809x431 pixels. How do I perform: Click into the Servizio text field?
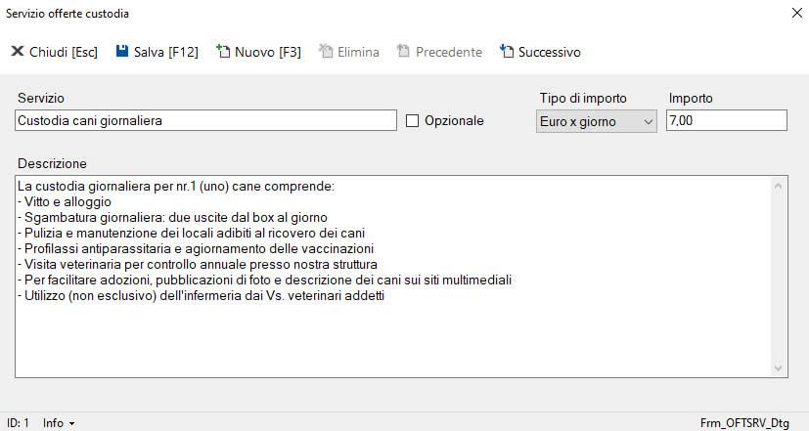205,121
